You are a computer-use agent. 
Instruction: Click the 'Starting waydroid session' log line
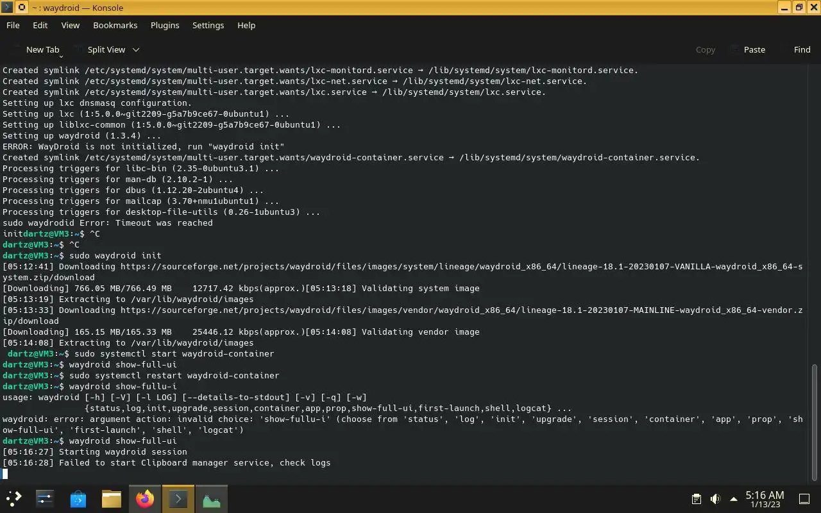(x=95, y=451)
